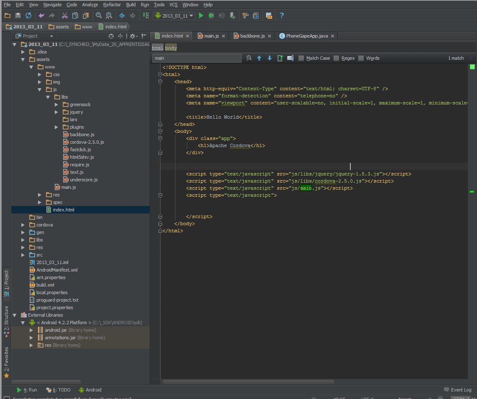Enable the Regex checkbox

336,58
